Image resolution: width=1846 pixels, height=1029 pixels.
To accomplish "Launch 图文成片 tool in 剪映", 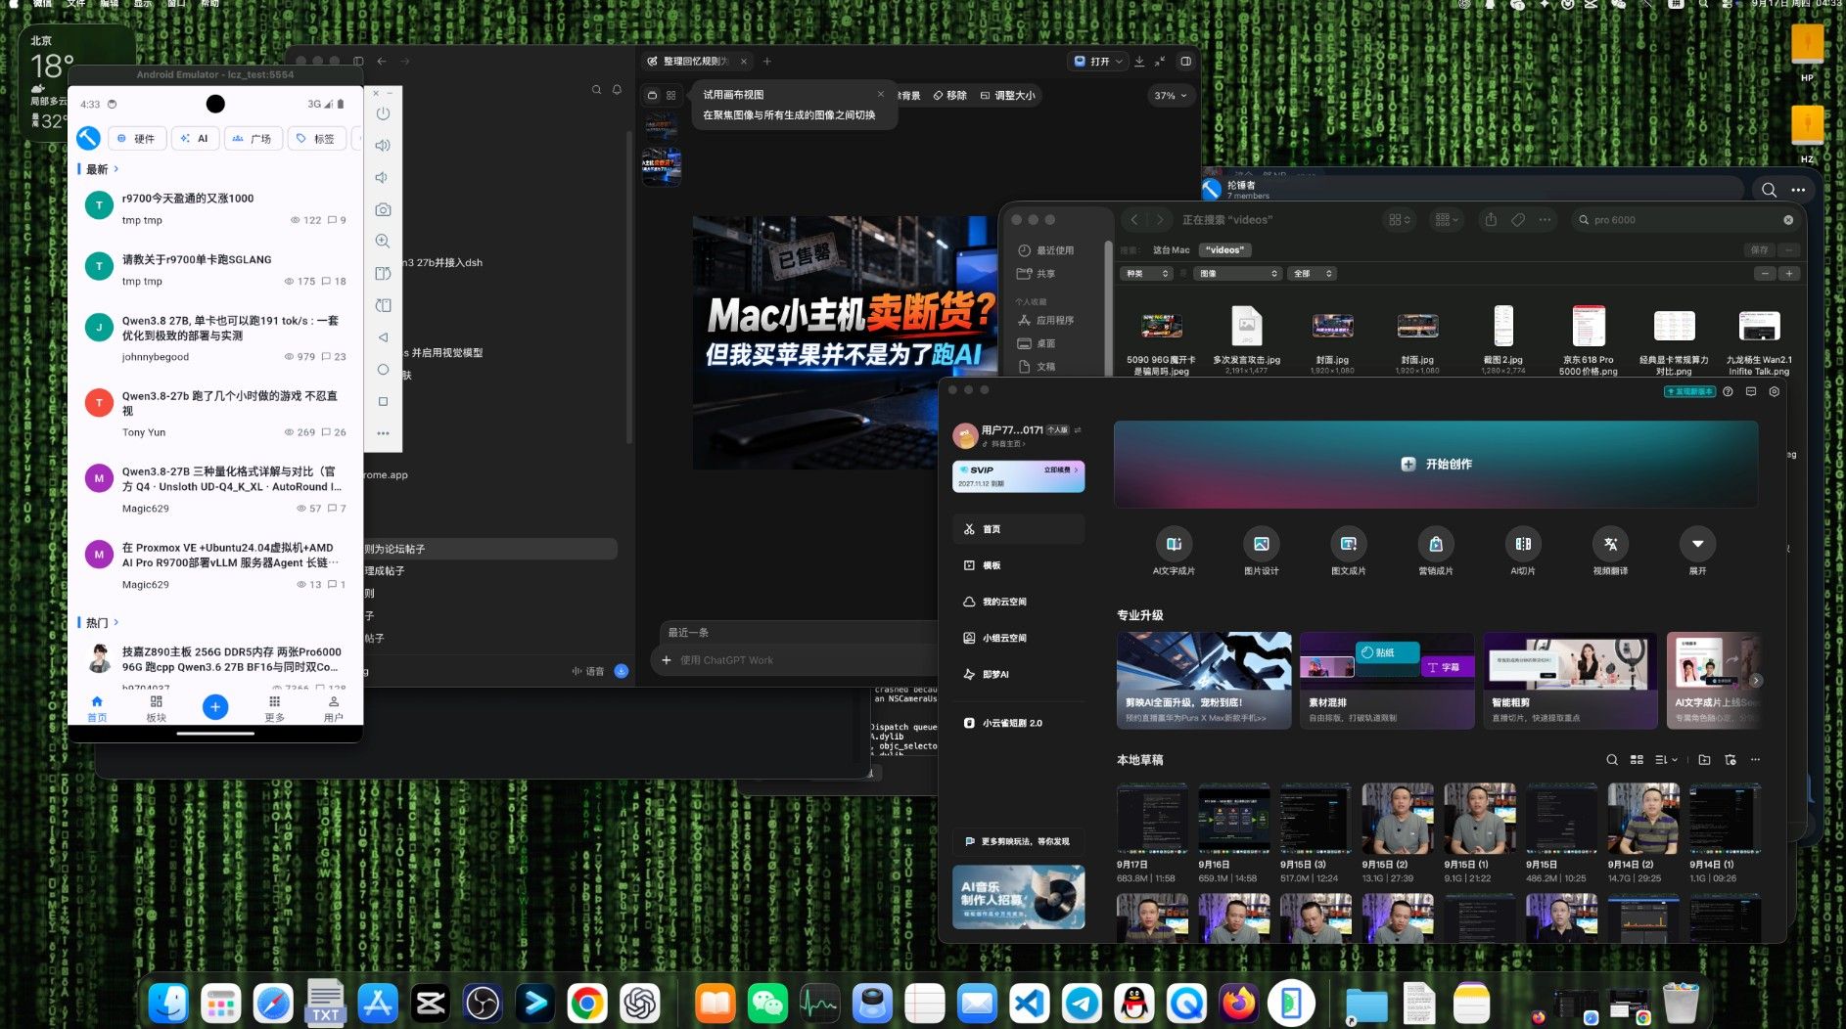I will (1348, 552).
